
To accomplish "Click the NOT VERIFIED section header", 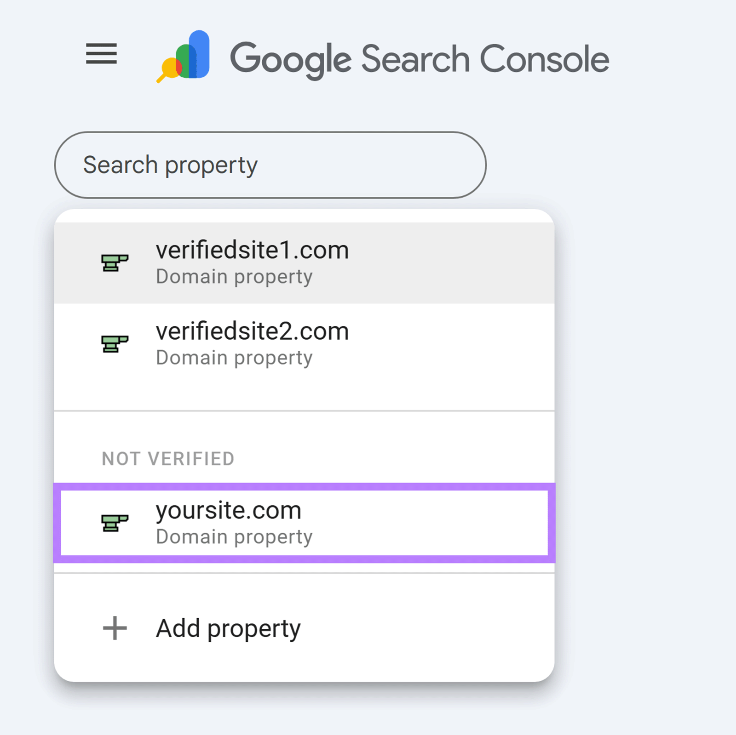I will pyautogui.click(x=168, y=458).
